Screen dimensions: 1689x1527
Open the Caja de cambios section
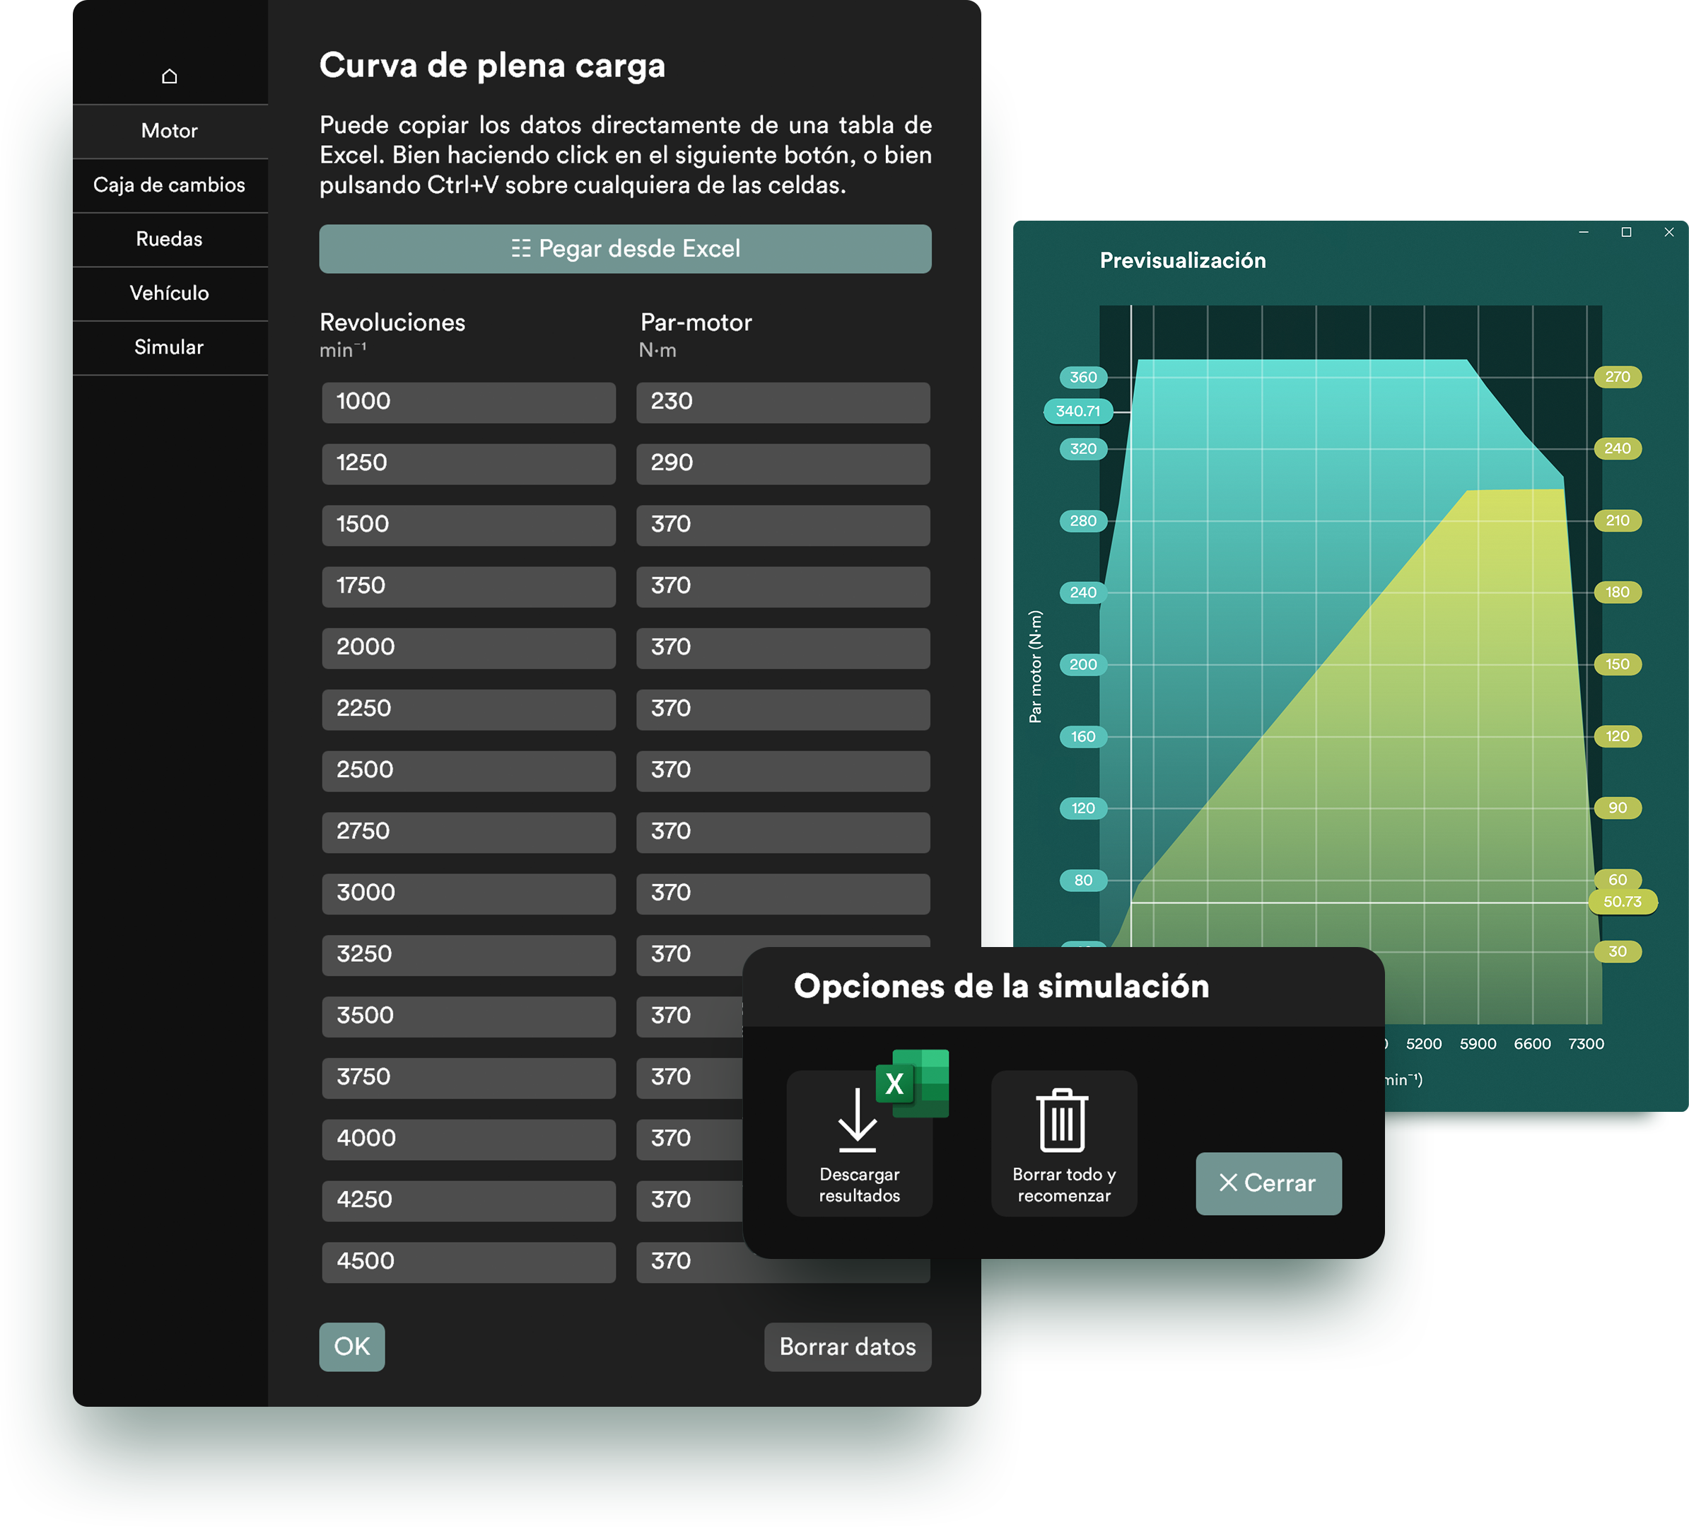pyautogui.click(x=170, y=185)
